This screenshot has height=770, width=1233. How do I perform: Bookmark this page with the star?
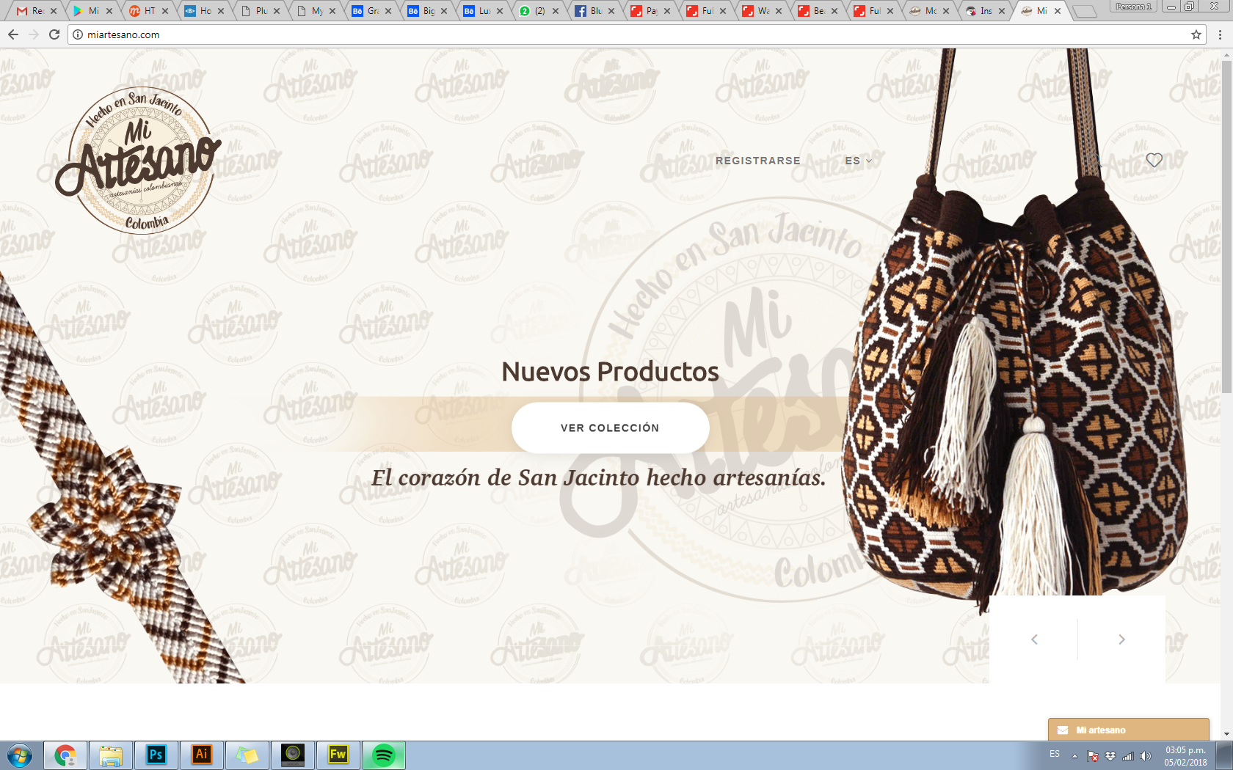(1196, 34)
